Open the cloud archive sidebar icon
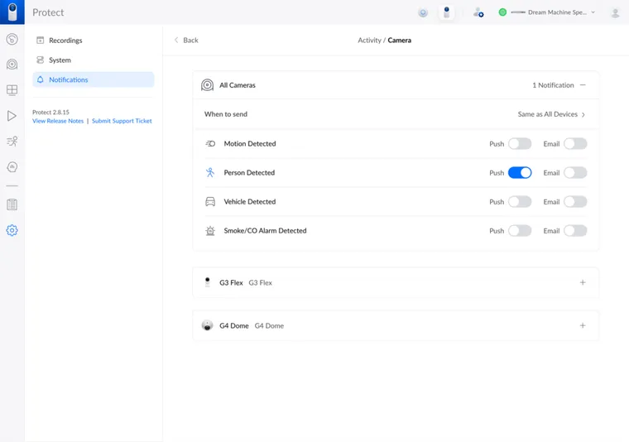 pos(12,167)
